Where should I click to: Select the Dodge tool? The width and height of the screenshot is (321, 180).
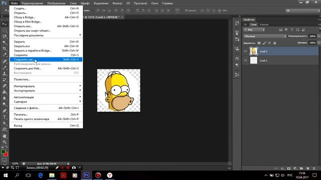[x=5, y=104]
